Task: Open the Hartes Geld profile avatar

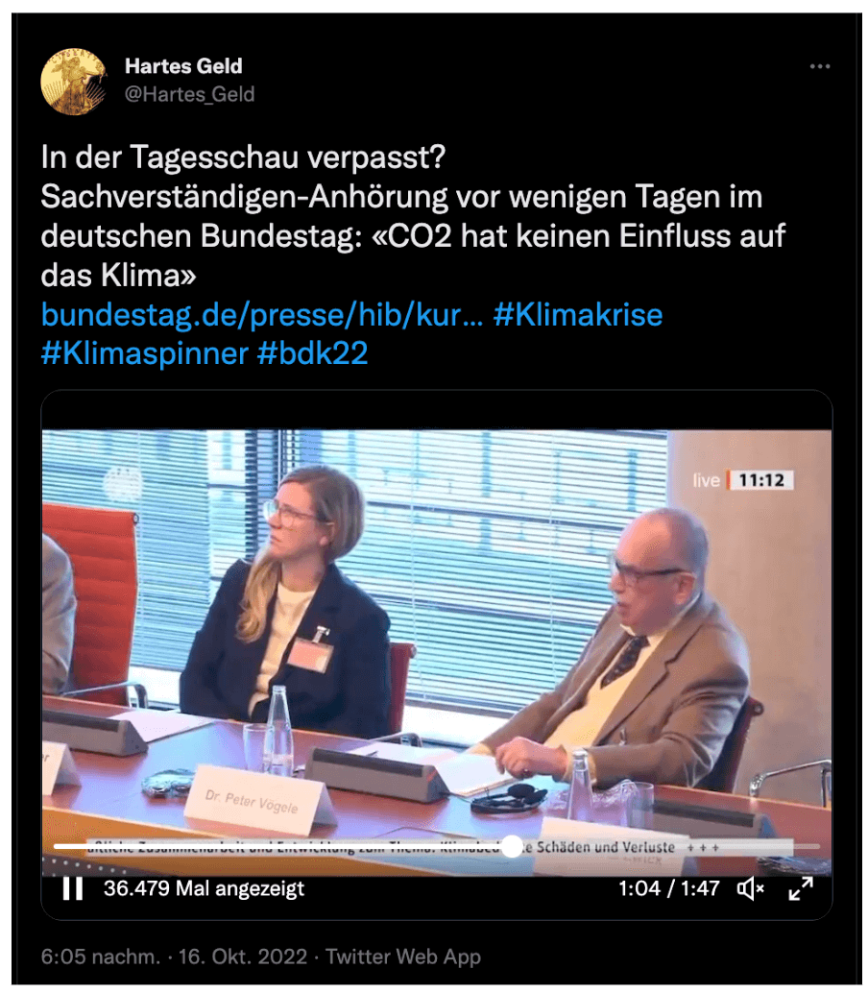Action: 73,81
